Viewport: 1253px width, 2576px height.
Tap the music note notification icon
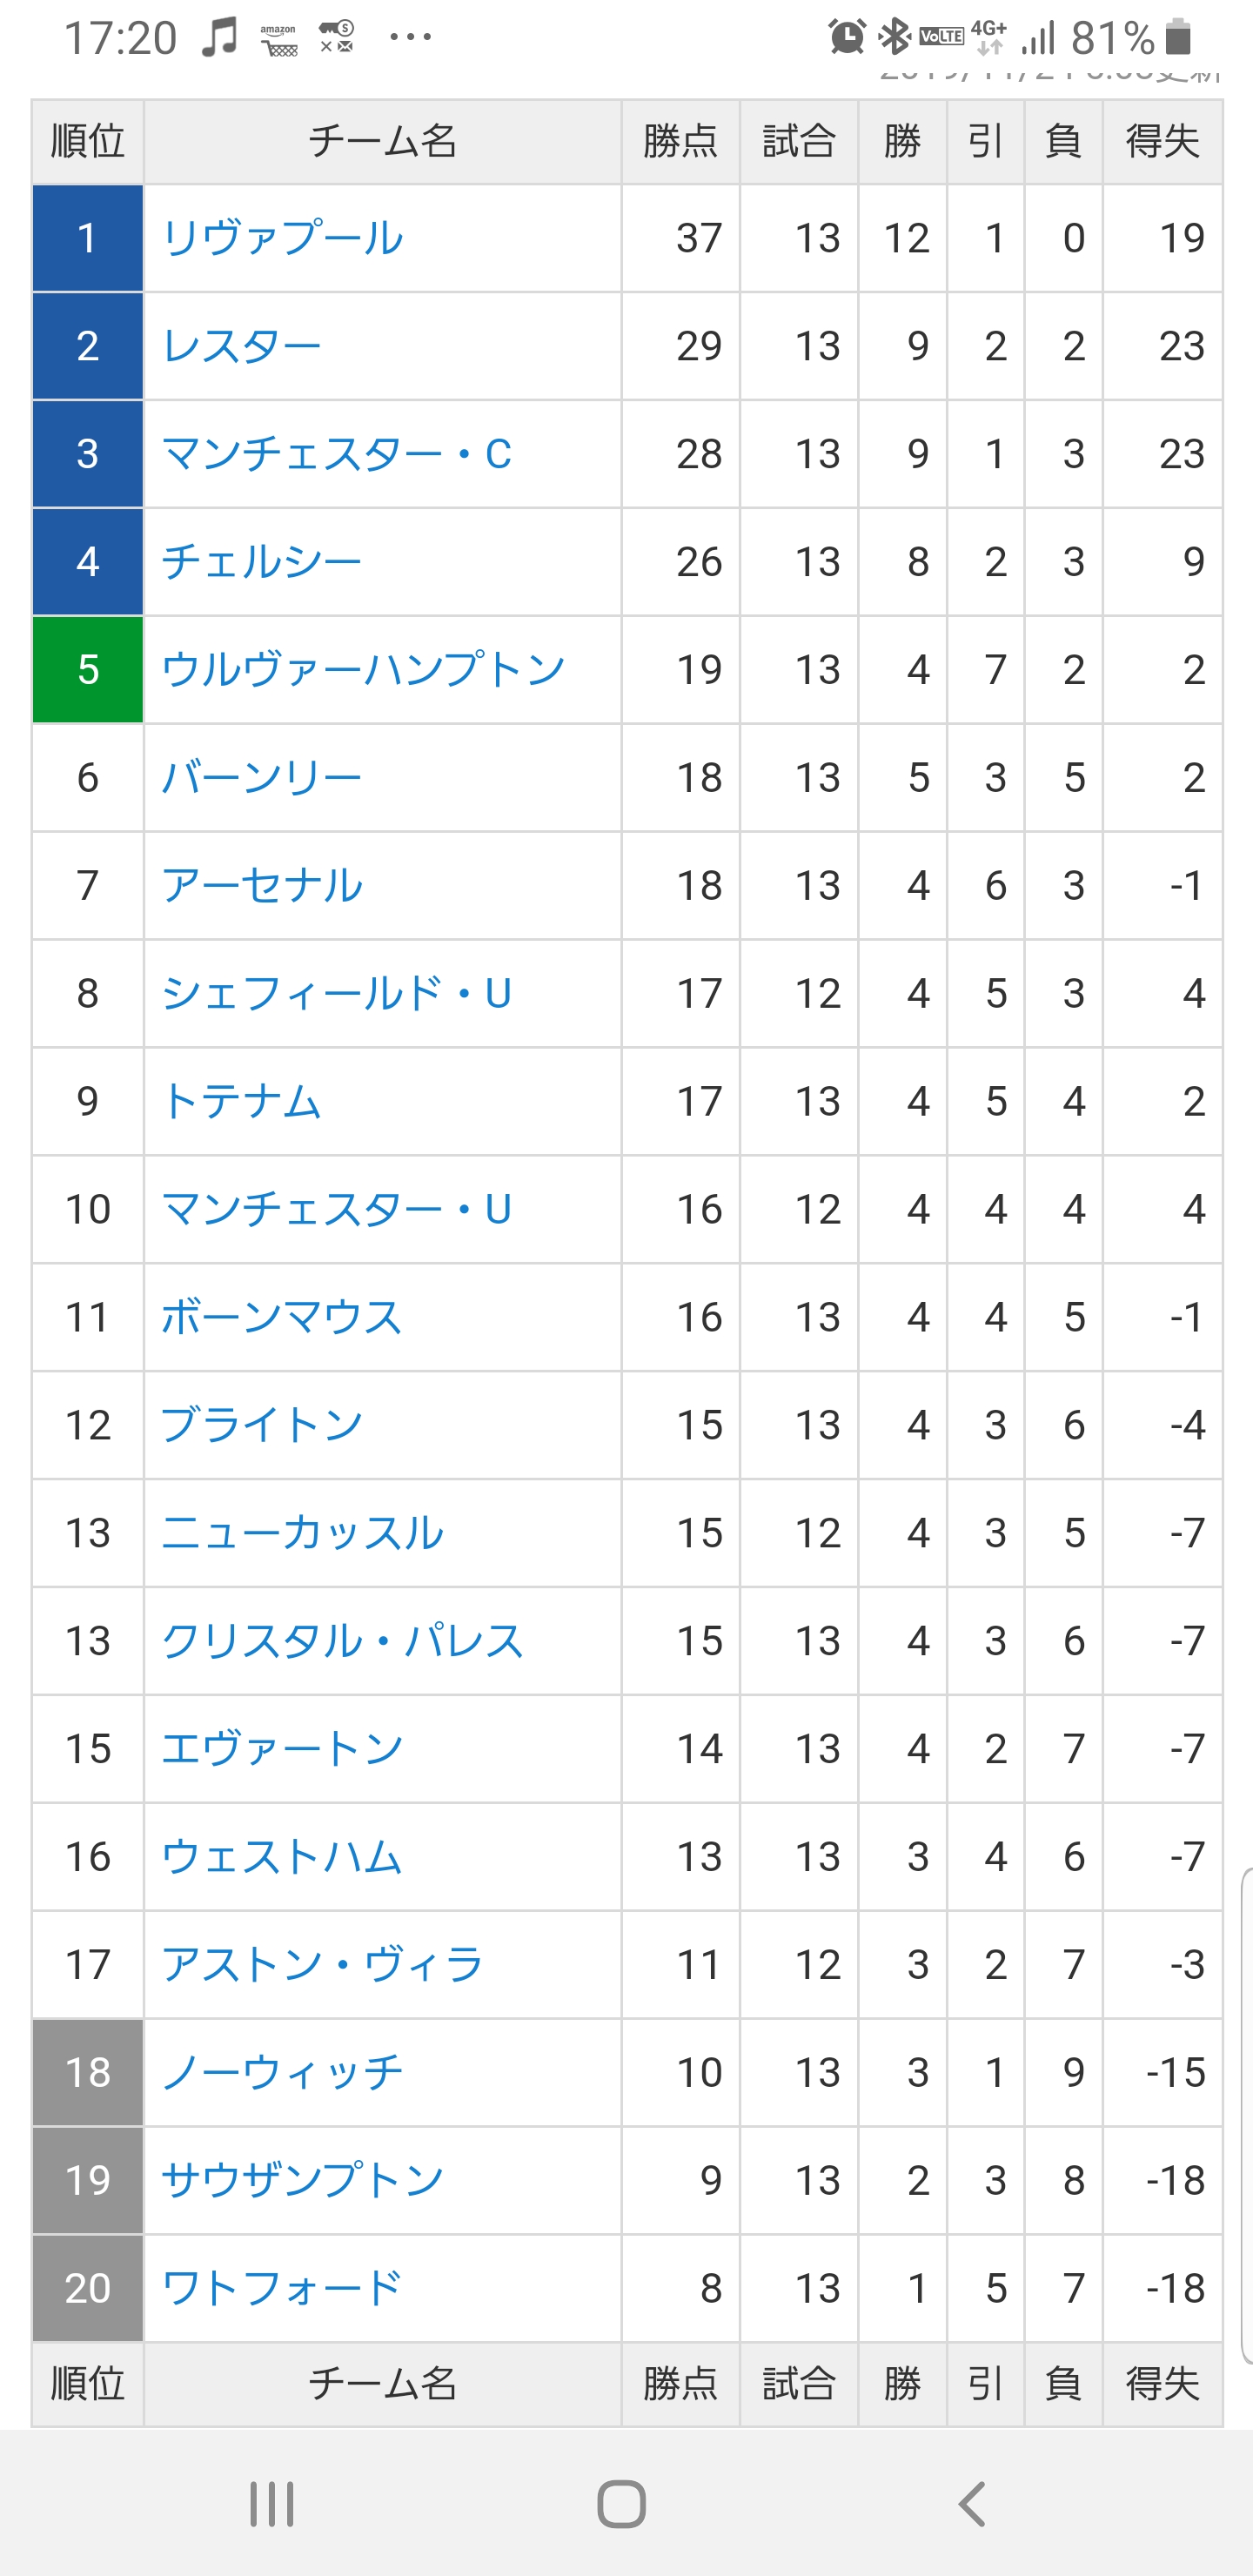(x=219, y=37)
